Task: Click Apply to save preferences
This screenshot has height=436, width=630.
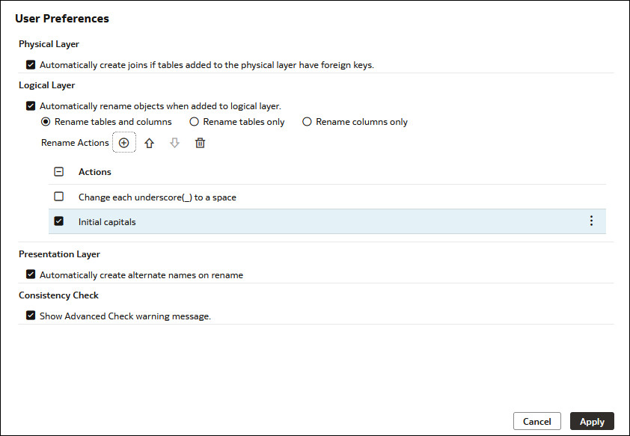Action: tap(592, 422)
